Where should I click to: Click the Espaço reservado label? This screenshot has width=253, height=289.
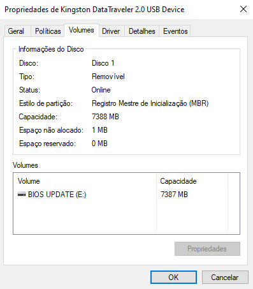tap(47, 144)
